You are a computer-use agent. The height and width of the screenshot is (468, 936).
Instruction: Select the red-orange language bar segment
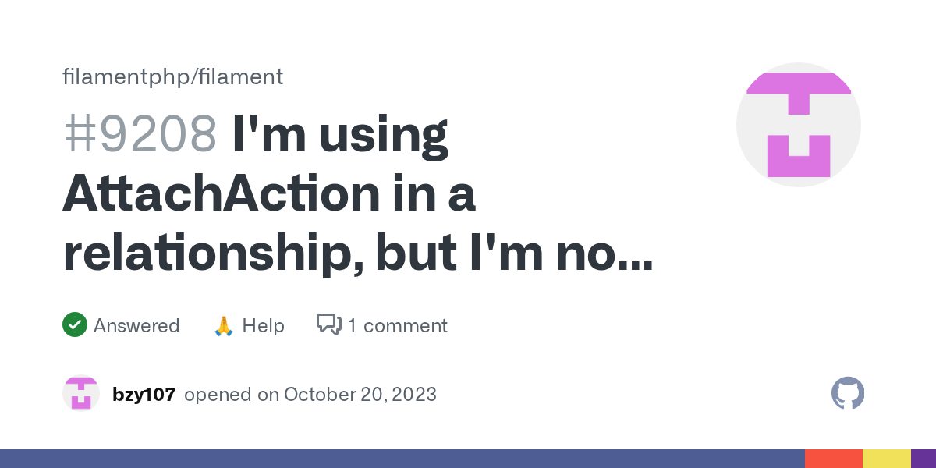coord(833,459)
